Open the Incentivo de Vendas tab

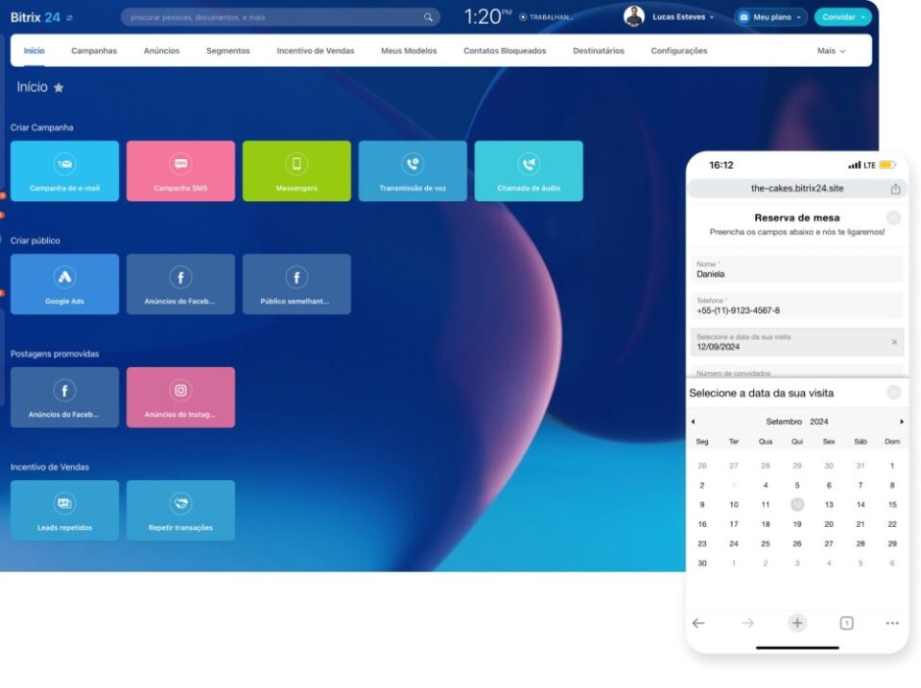(x=316, y=51)
